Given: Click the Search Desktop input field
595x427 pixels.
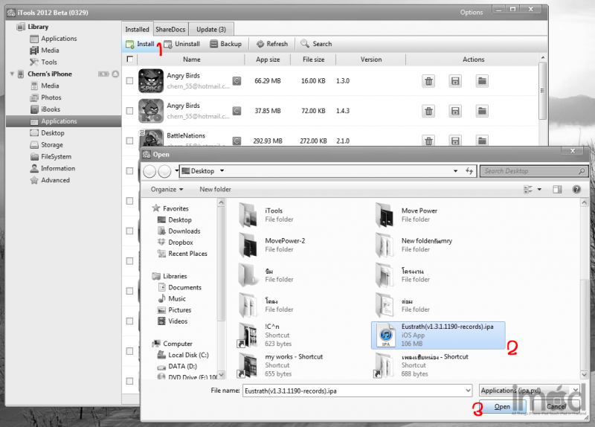Looking at the screenshot, I should 528,171.
